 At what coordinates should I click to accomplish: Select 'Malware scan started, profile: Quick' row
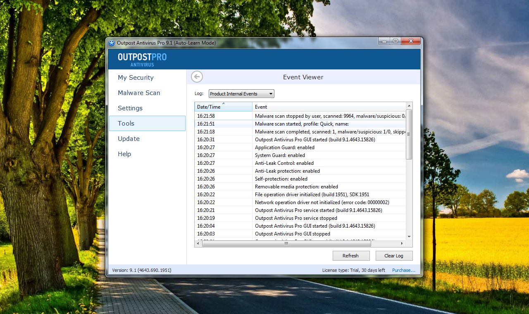pos(300,124)
